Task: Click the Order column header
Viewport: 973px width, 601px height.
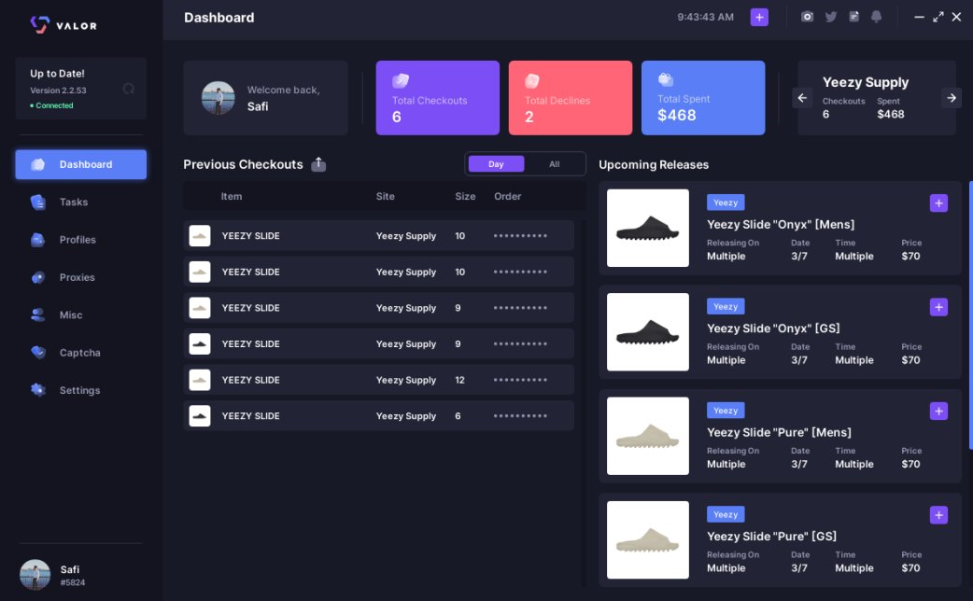Action: coord(508,196)
